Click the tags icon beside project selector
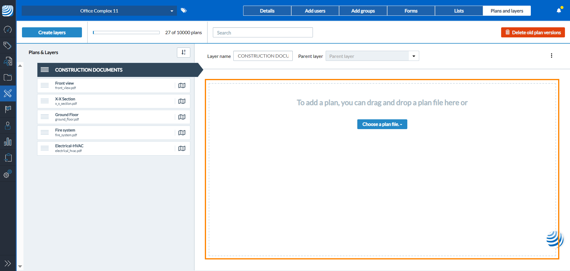 [184, 11]
